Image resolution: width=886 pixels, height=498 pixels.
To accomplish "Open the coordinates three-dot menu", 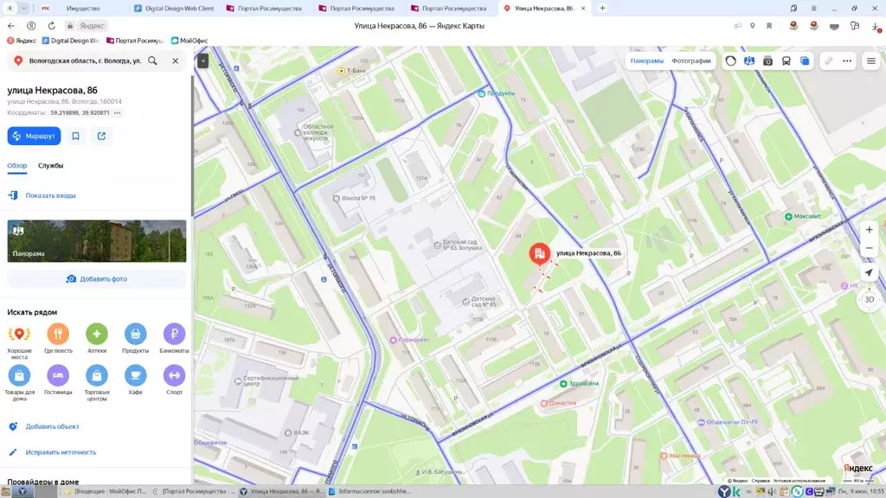I will (117, 113).
